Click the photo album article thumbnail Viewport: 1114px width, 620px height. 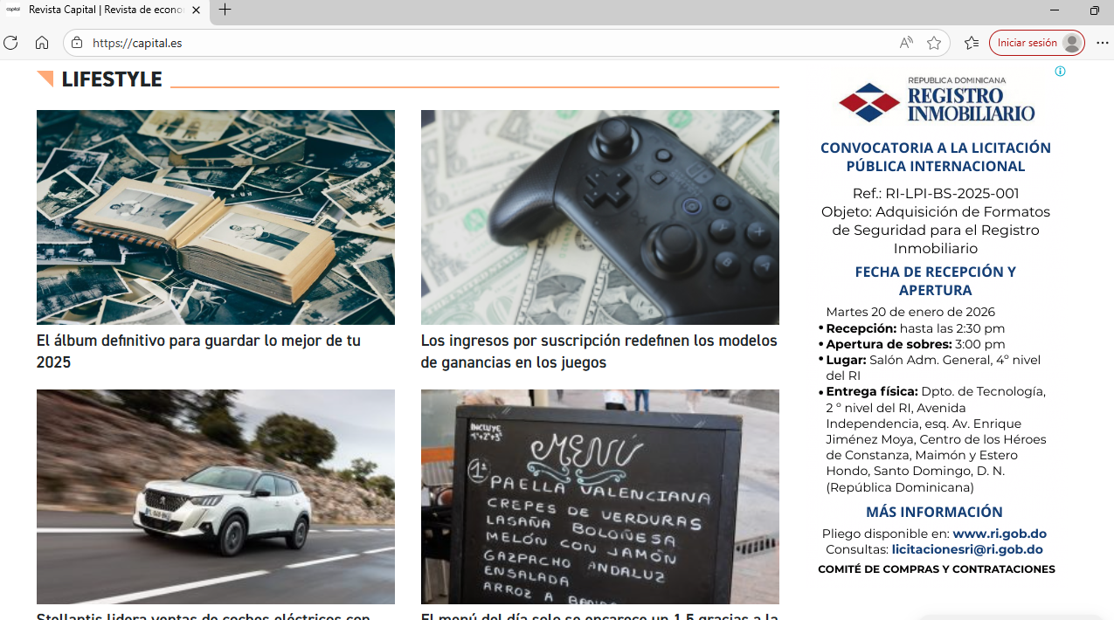click(216, 217)
